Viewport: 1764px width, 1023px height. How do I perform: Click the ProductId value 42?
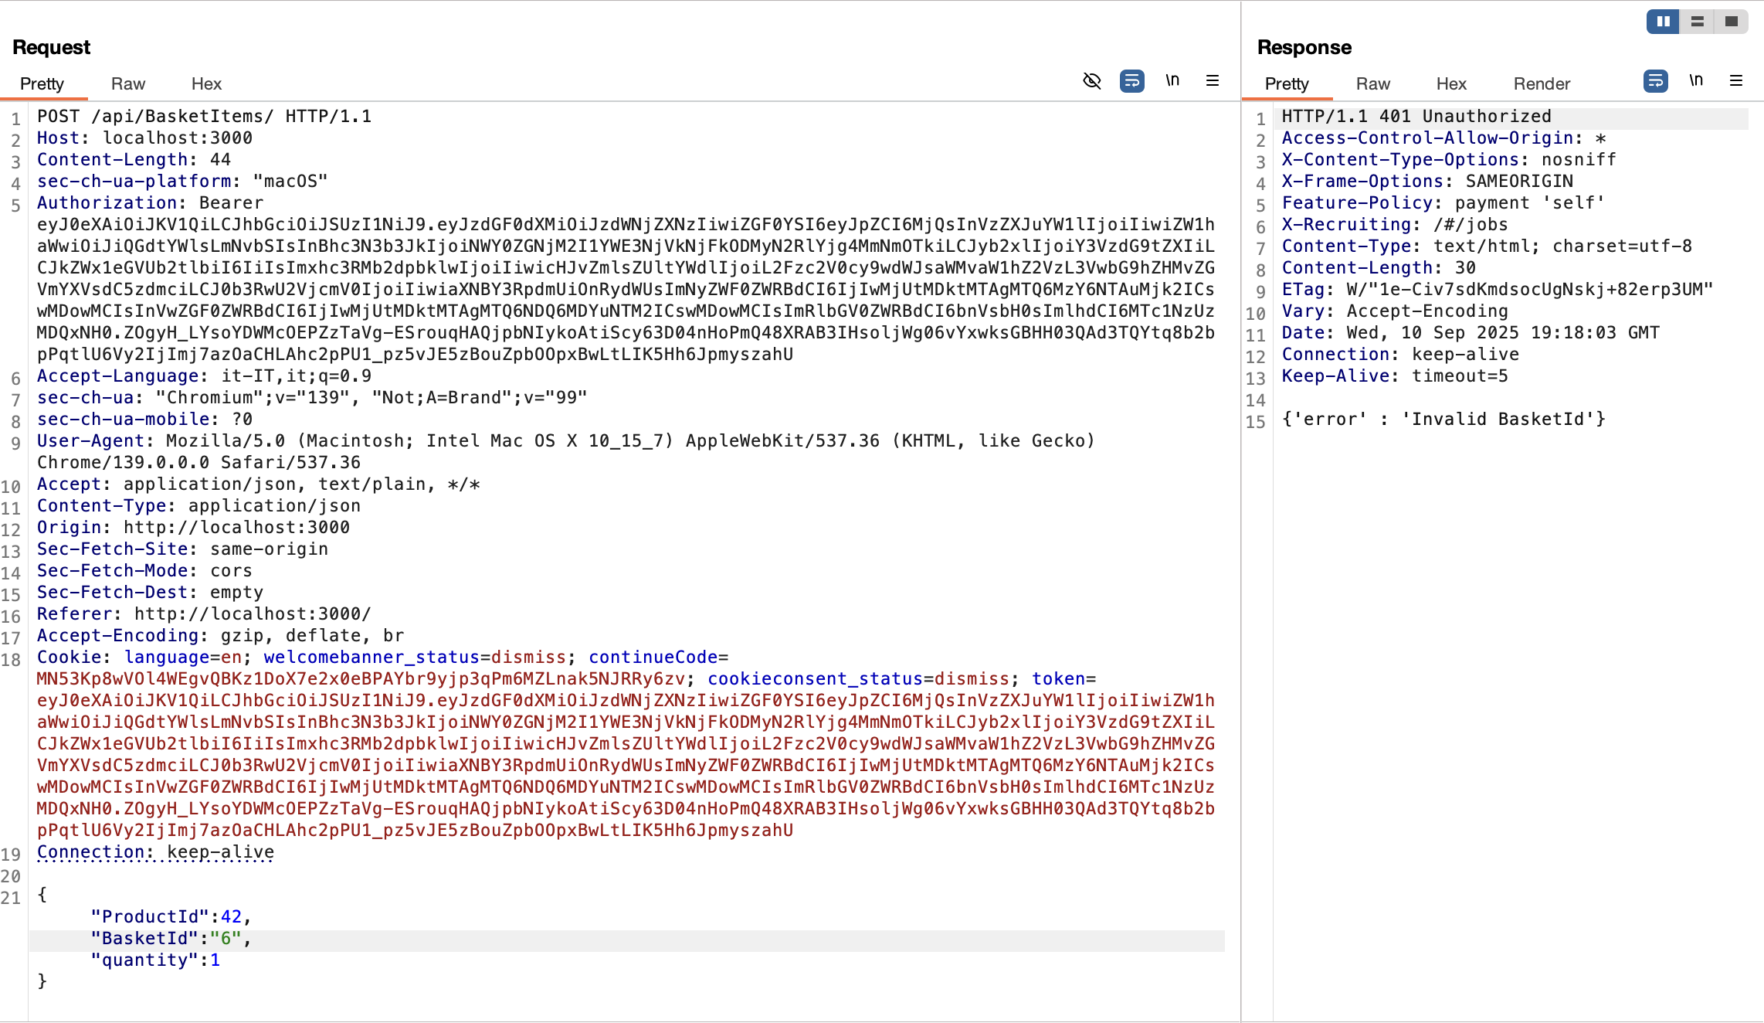click(x=231, y=916)
